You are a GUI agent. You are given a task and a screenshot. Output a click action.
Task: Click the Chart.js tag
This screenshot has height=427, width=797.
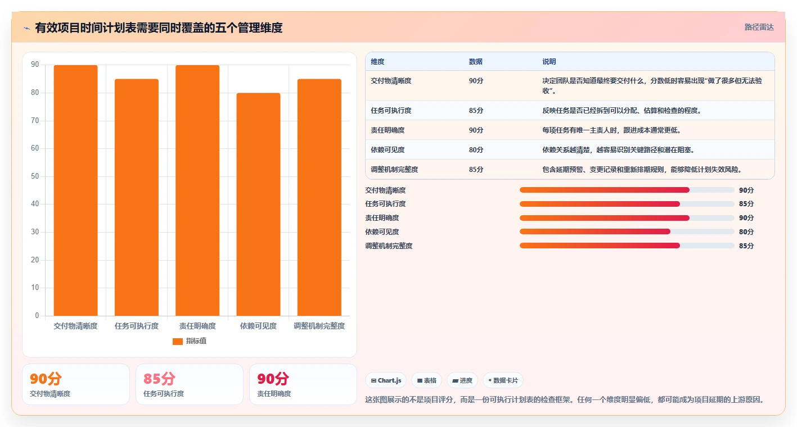point(386,380)
